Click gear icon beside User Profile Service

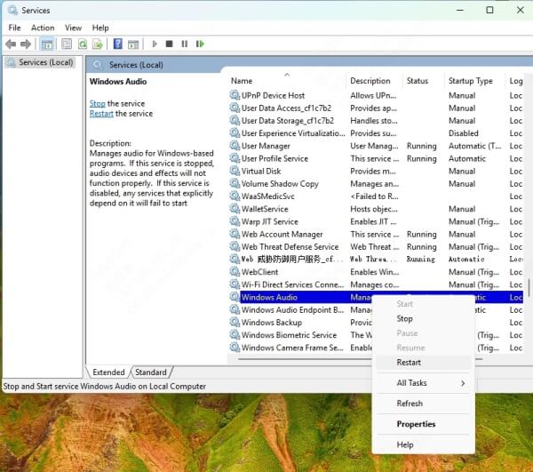235,158
